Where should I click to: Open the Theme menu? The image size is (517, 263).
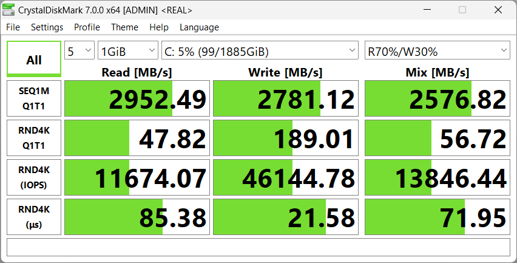(124, 27)
